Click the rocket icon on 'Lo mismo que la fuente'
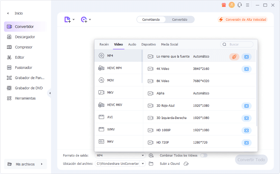 coord(234,57)
